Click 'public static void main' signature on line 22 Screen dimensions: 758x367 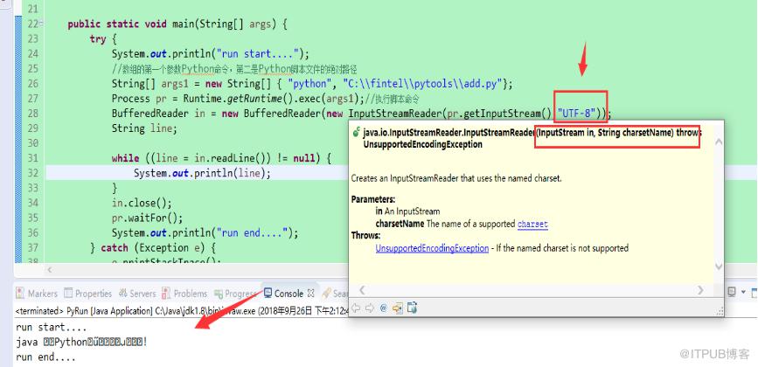177,24
